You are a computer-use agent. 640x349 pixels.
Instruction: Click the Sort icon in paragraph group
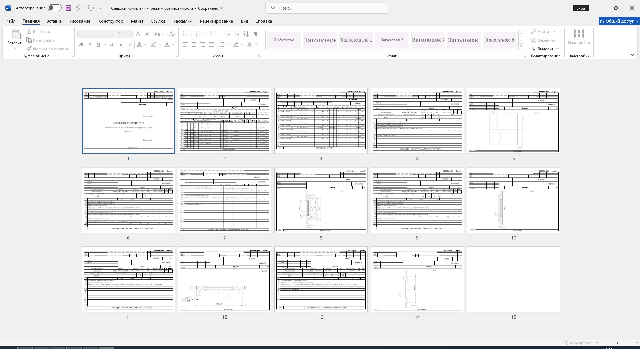coord(246,34)
